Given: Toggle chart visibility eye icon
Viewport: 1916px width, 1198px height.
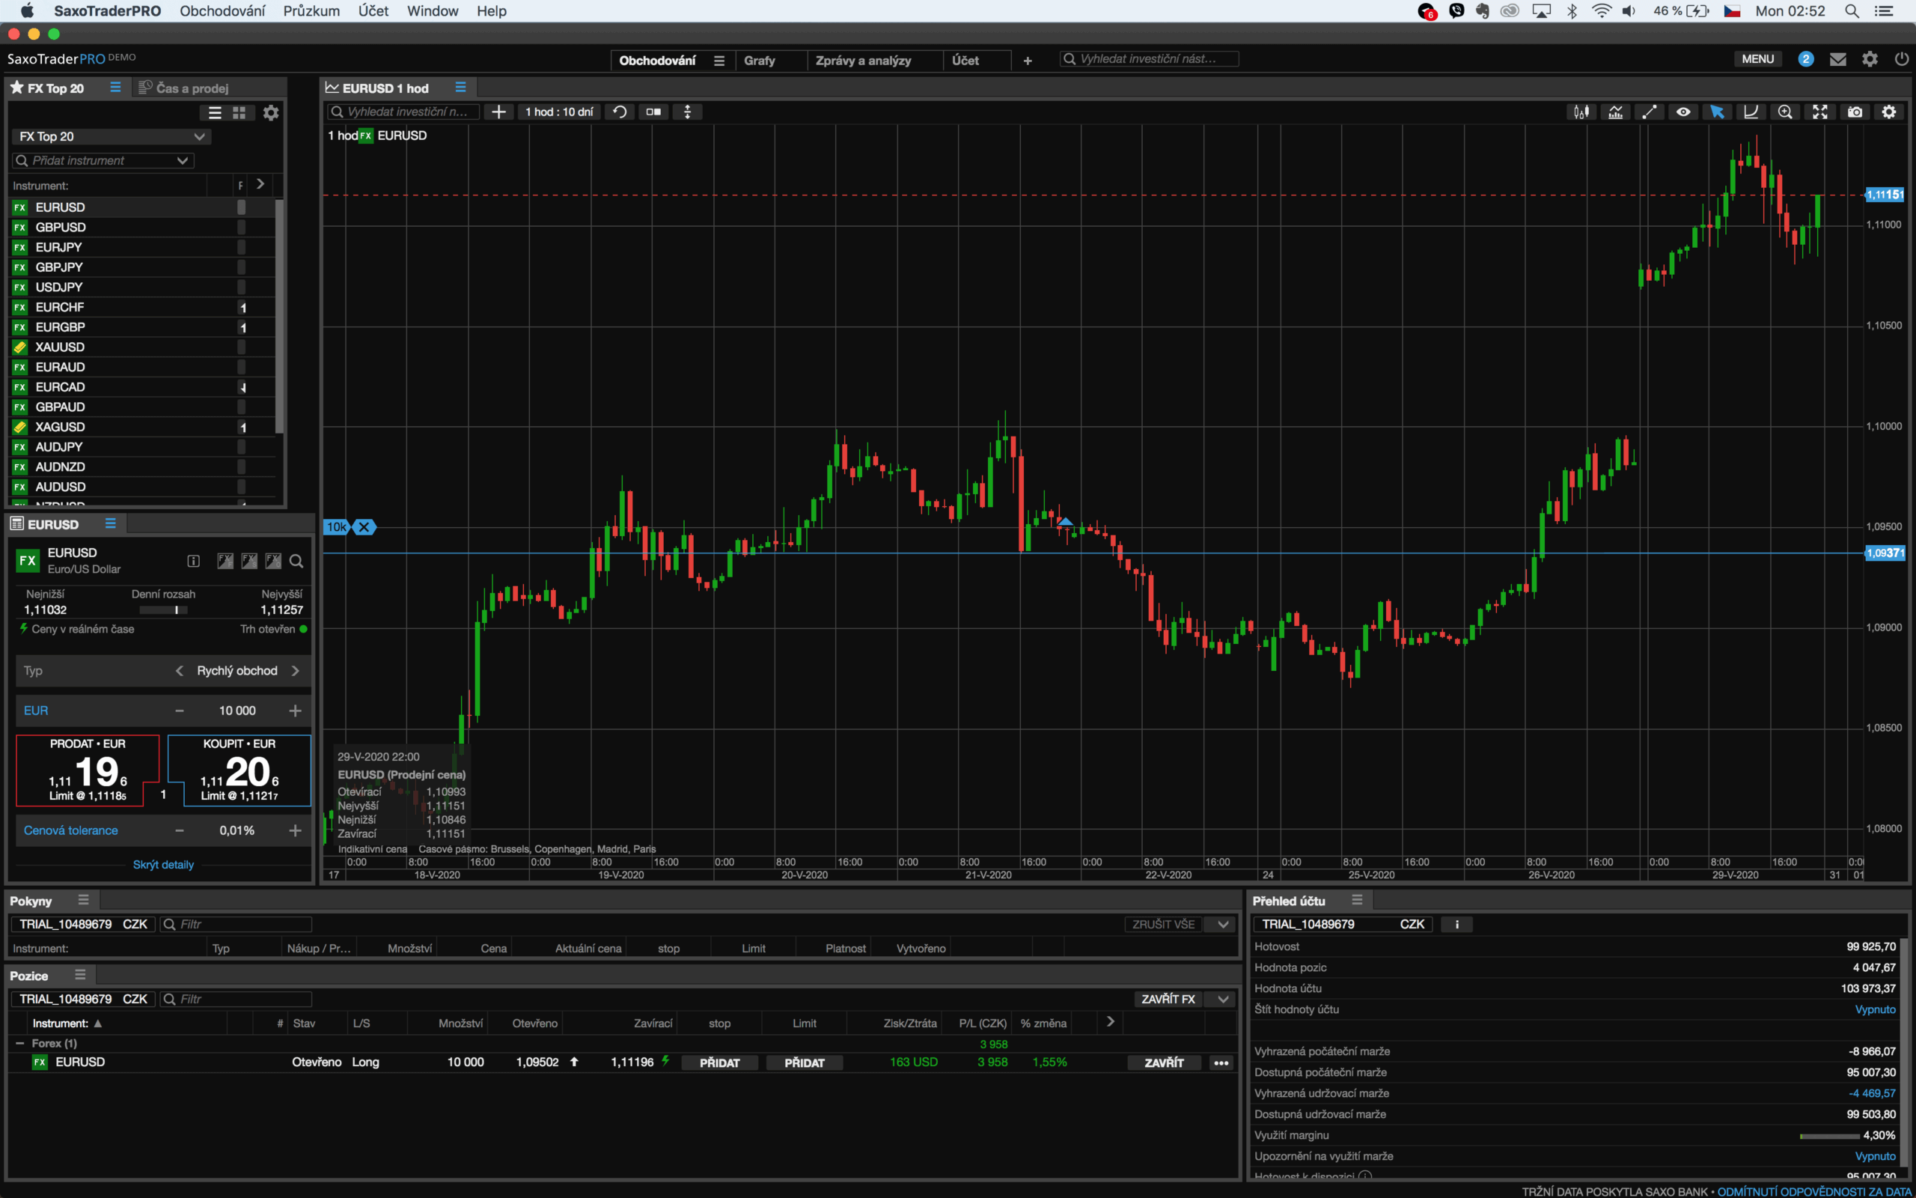Looking at the screenshot, I should click(1683, 112).
